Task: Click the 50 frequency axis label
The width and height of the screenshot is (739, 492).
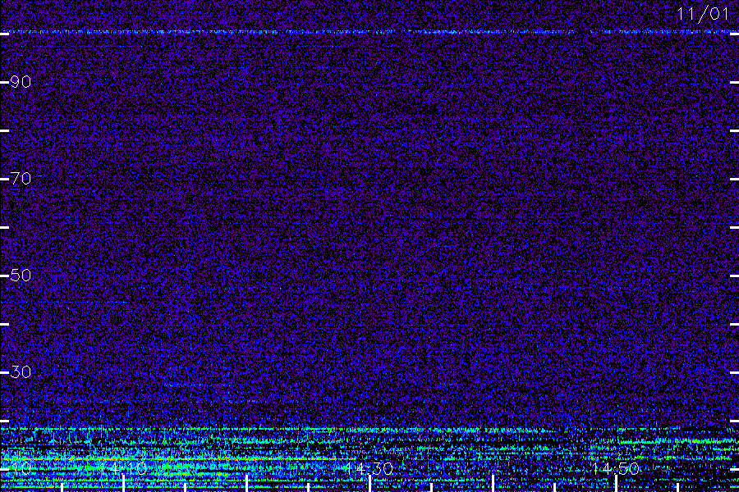Action: click(21, 275)
